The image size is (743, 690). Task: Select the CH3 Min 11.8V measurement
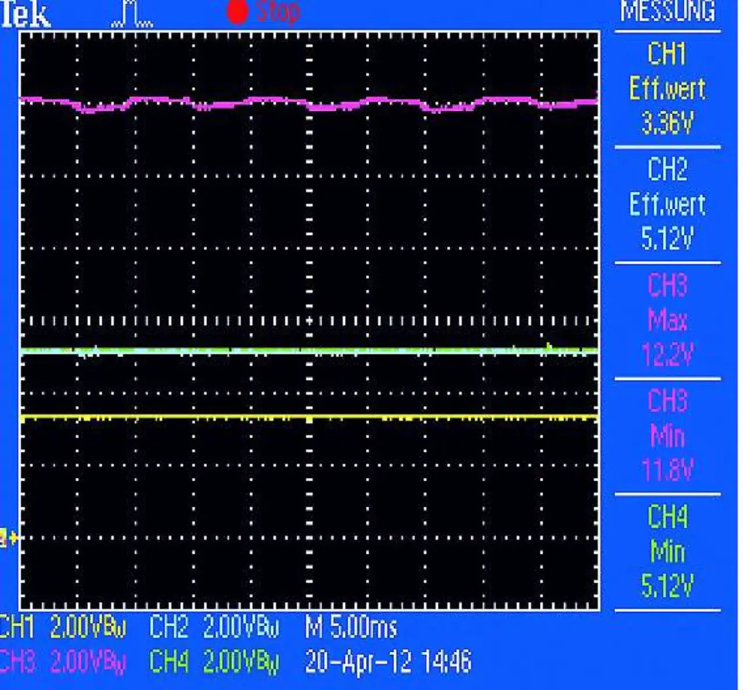click(x=668, y=436)
